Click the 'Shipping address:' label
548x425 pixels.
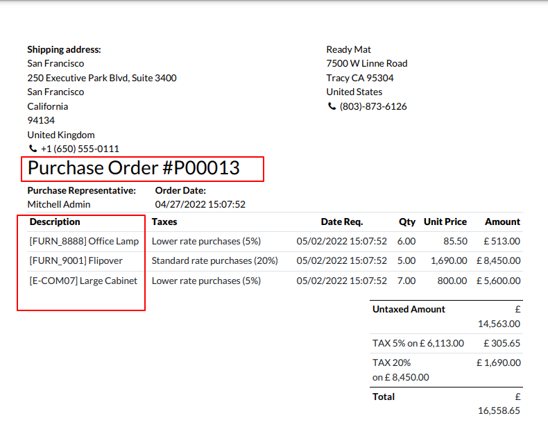pyautogui.click(x=64, y=50)
